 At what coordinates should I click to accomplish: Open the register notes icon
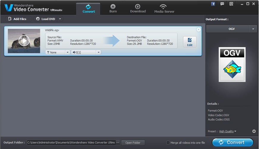231,4
